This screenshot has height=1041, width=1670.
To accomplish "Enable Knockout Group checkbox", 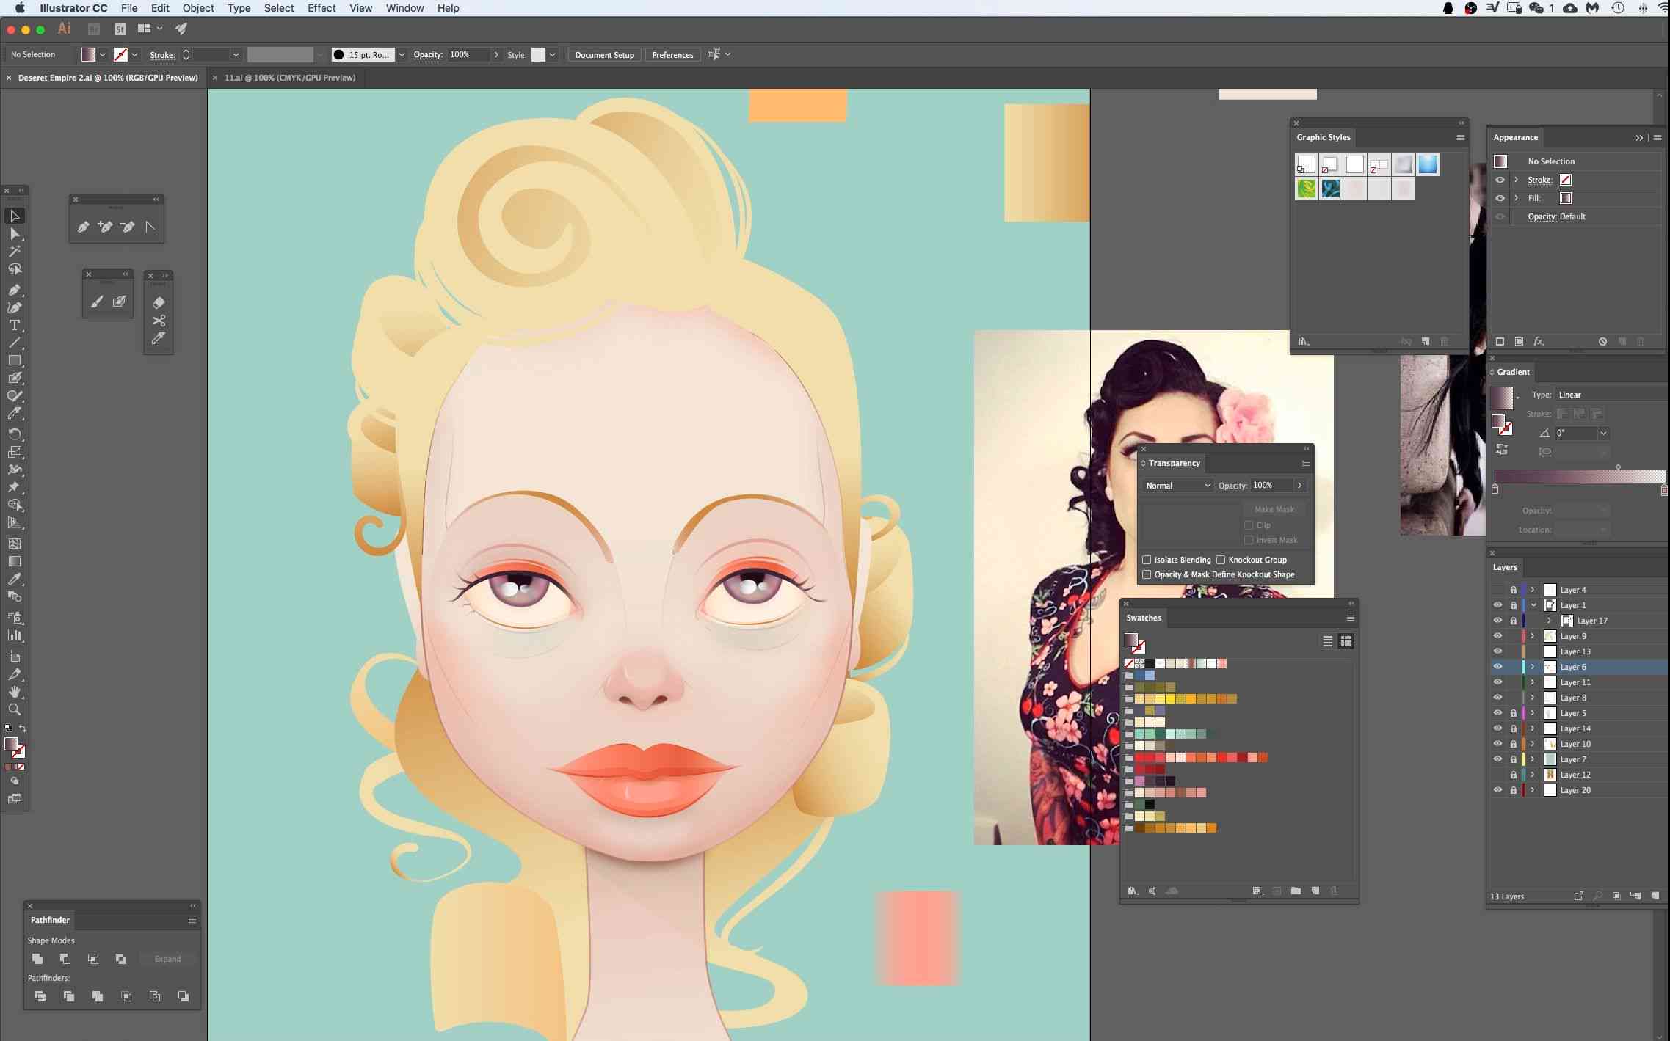I will click(1221, 559).
